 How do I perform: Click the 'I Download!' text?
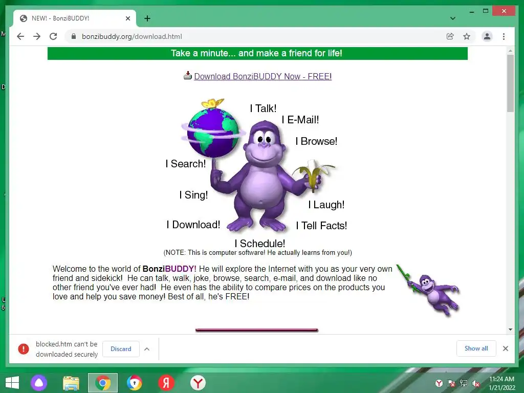[x=193, y=225]
